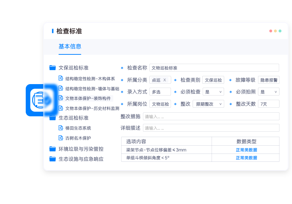Click the 生态巡检标准 folder icon

53,118
